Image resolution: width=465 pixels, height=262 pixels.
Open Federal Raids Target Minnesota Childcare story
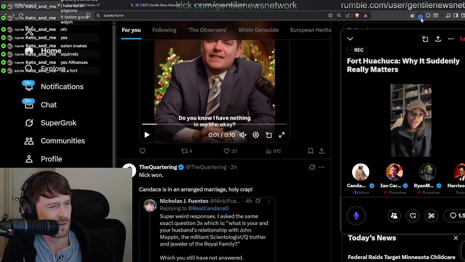click(401, 257)
